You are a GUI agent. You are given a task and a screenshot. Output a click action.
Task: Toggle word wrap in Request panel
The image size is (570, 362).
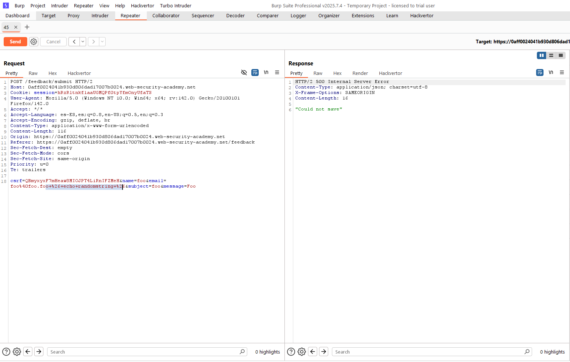(255, 73)
